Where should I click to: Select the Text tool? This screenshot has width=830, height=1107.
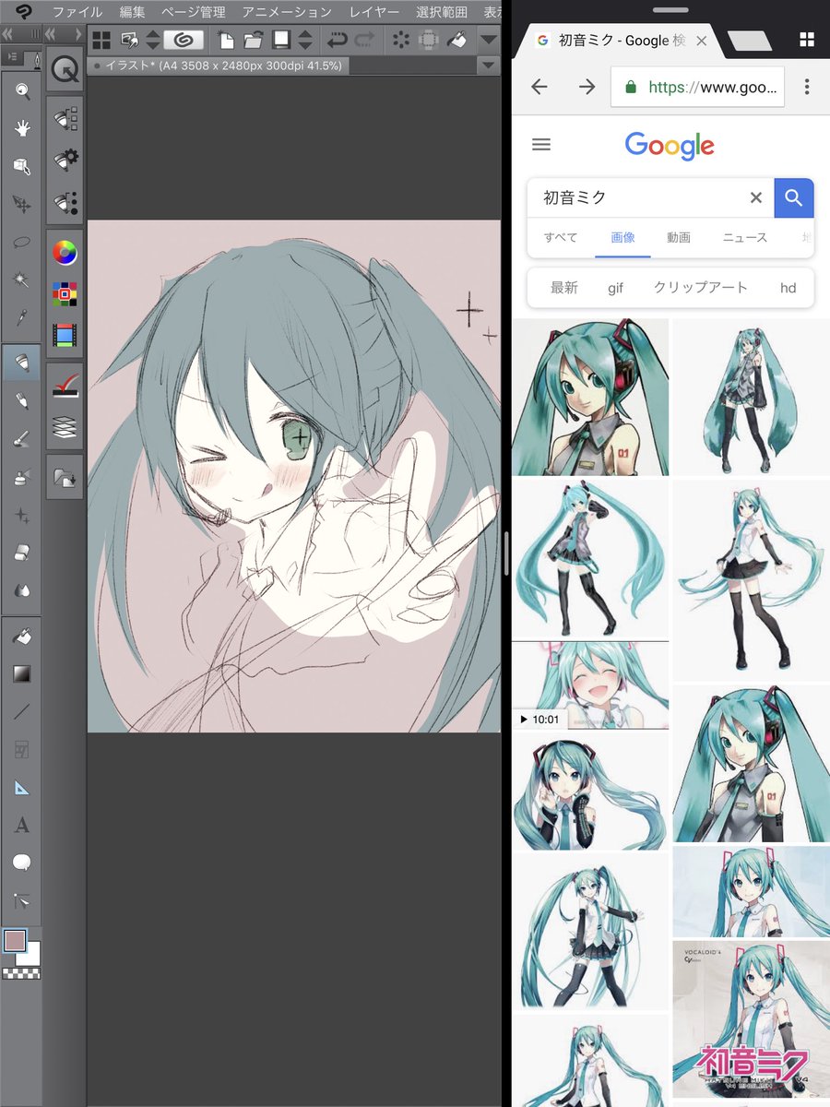coord(21,825)
